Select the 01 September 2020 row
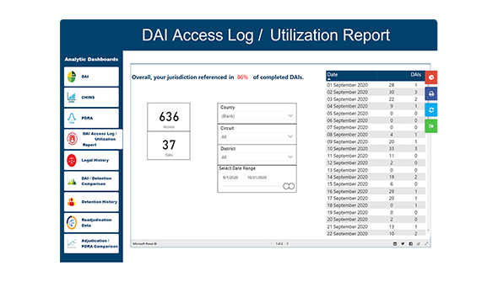Viewport: 498px width, 303px height. pos(376,85)
